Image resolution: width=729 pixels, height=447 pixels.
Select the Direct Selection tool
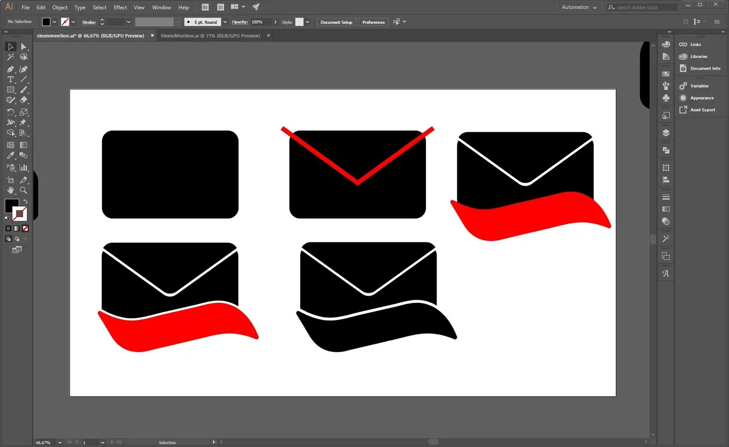click(x=24, y=47)
